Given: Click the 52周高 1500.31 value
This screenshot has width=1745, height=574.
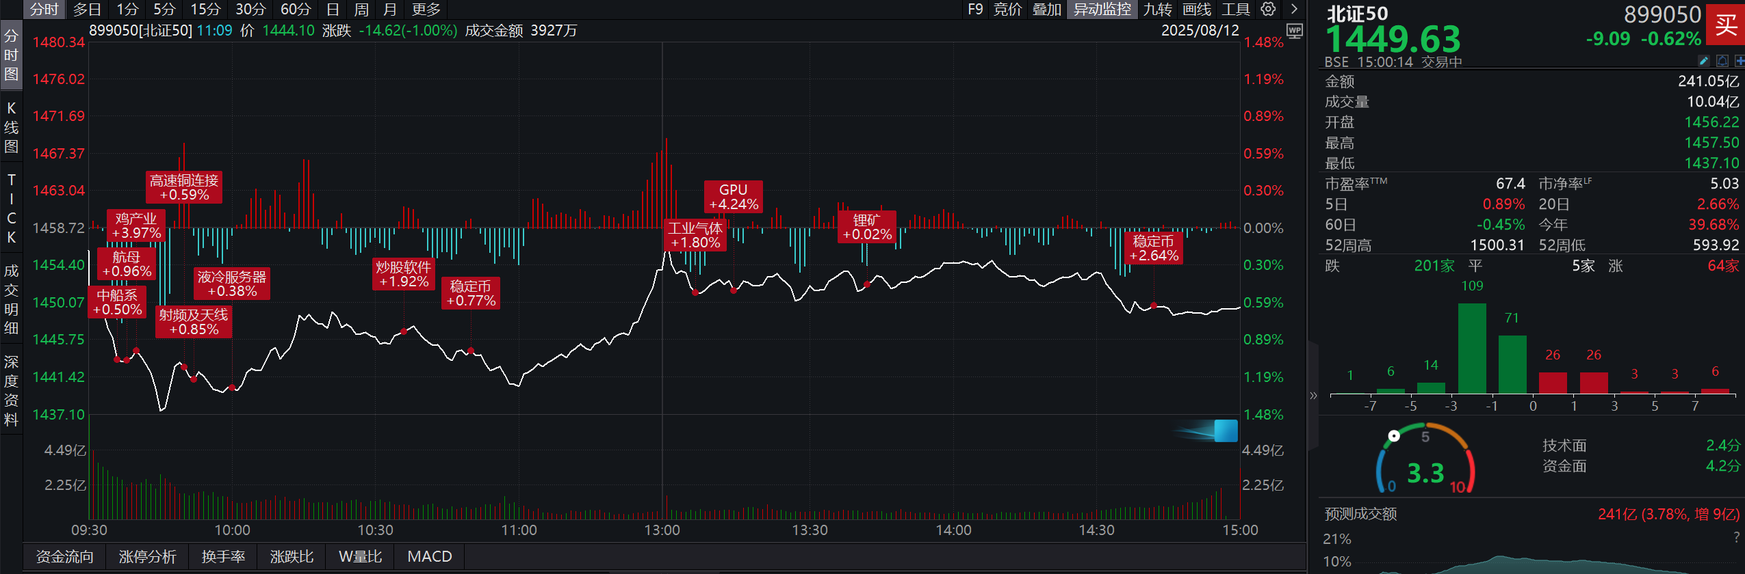Looking at the screenshot, I should point(1497,245).
